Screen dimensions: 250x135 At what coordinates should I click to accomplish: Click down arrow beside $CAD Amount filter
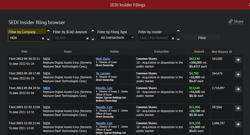(93, 39)
